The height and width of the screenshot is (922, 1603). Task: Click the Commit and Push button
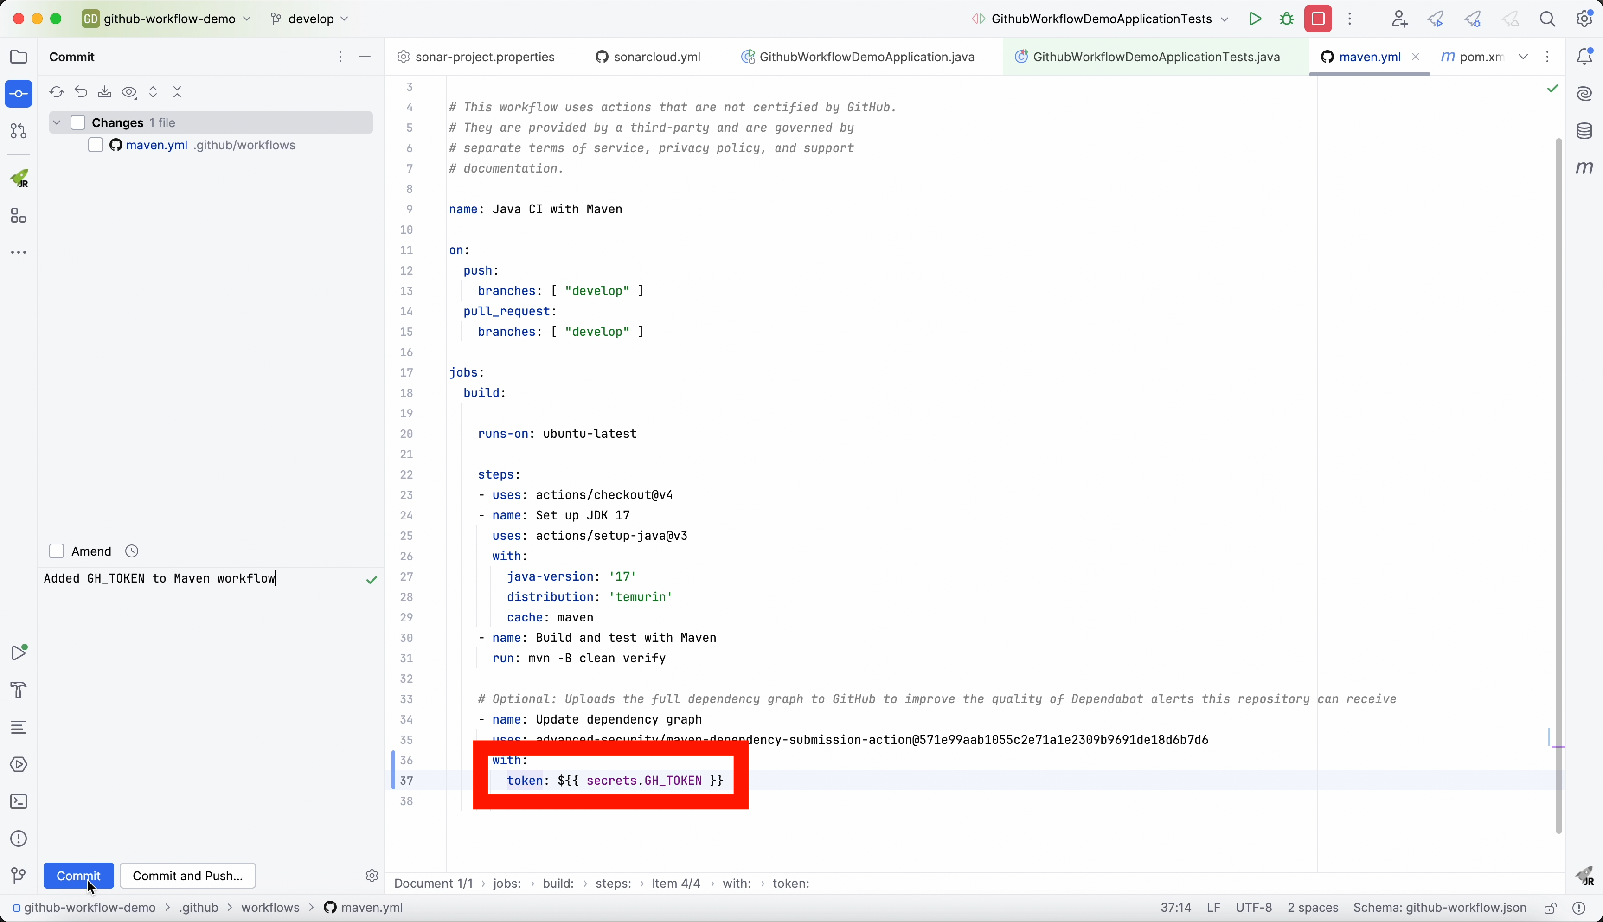click(187, 875)
